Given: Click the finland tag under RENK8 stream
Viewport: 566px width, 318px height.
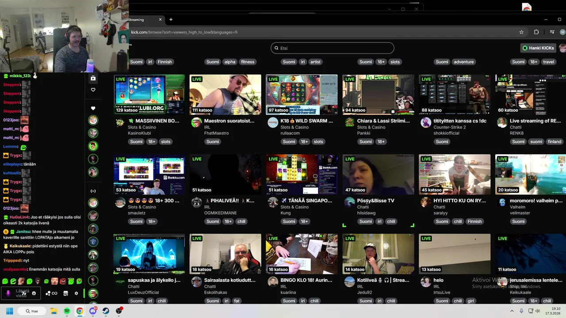Looking at the screenshot, I should (x=554, y=142).
